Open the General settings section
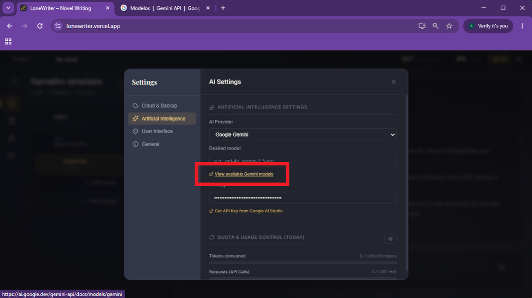This screenshot has width=532, height=298. pyautogui.click(x=162, y=144)
